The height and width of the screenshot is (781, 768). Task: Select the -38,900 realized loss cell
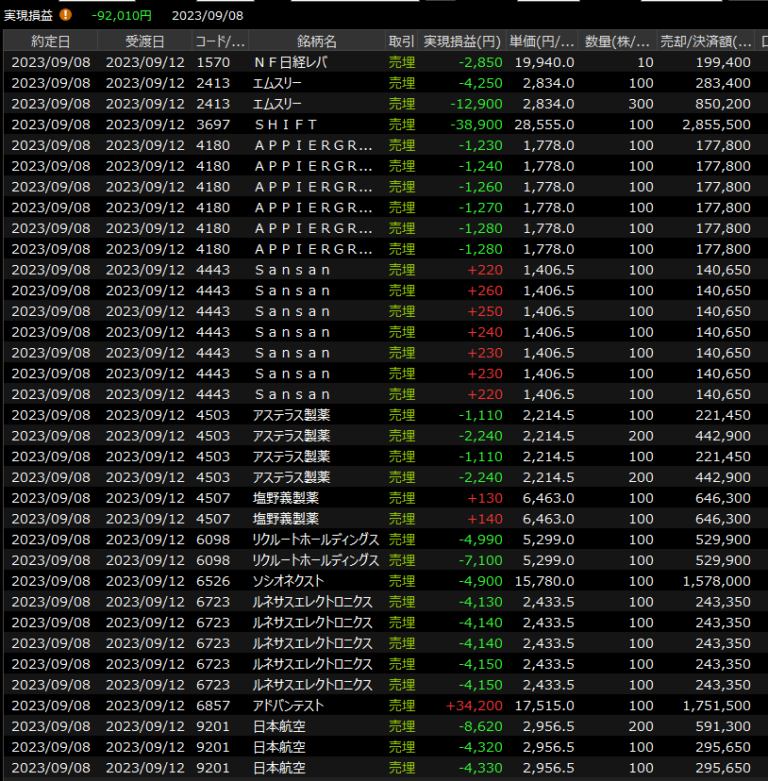pyautogui.click(x=476, y=125)
